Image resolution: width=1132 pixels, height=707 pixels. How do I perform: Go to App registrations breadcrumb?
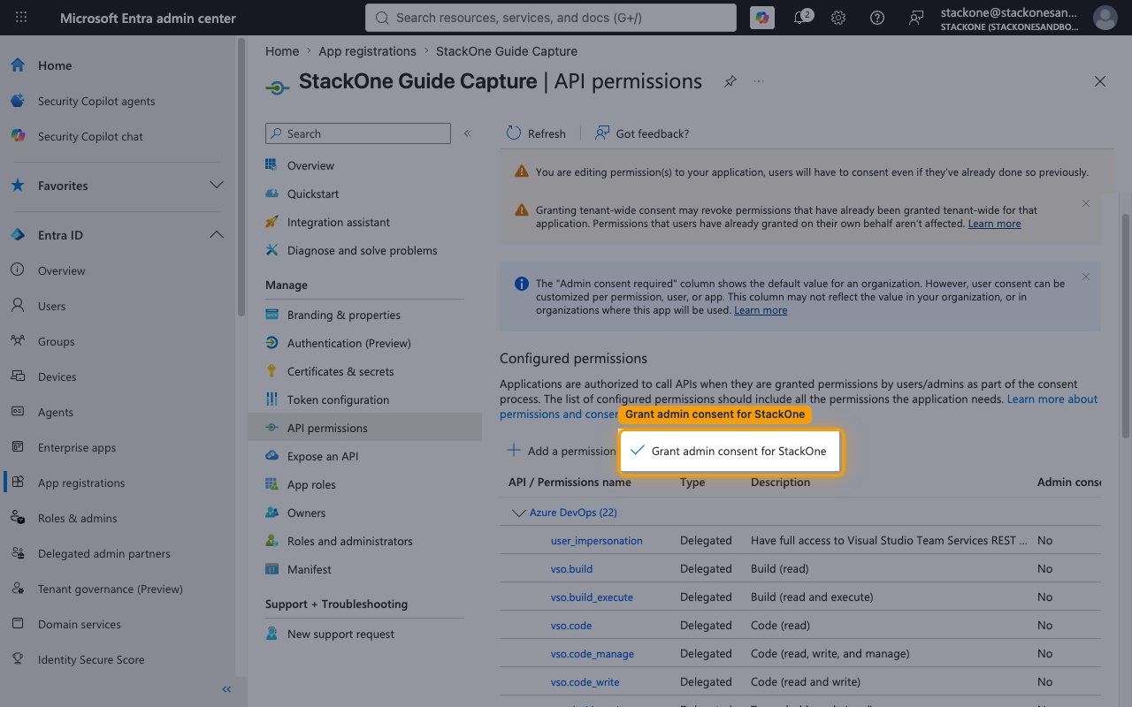[x=367, y=51]
